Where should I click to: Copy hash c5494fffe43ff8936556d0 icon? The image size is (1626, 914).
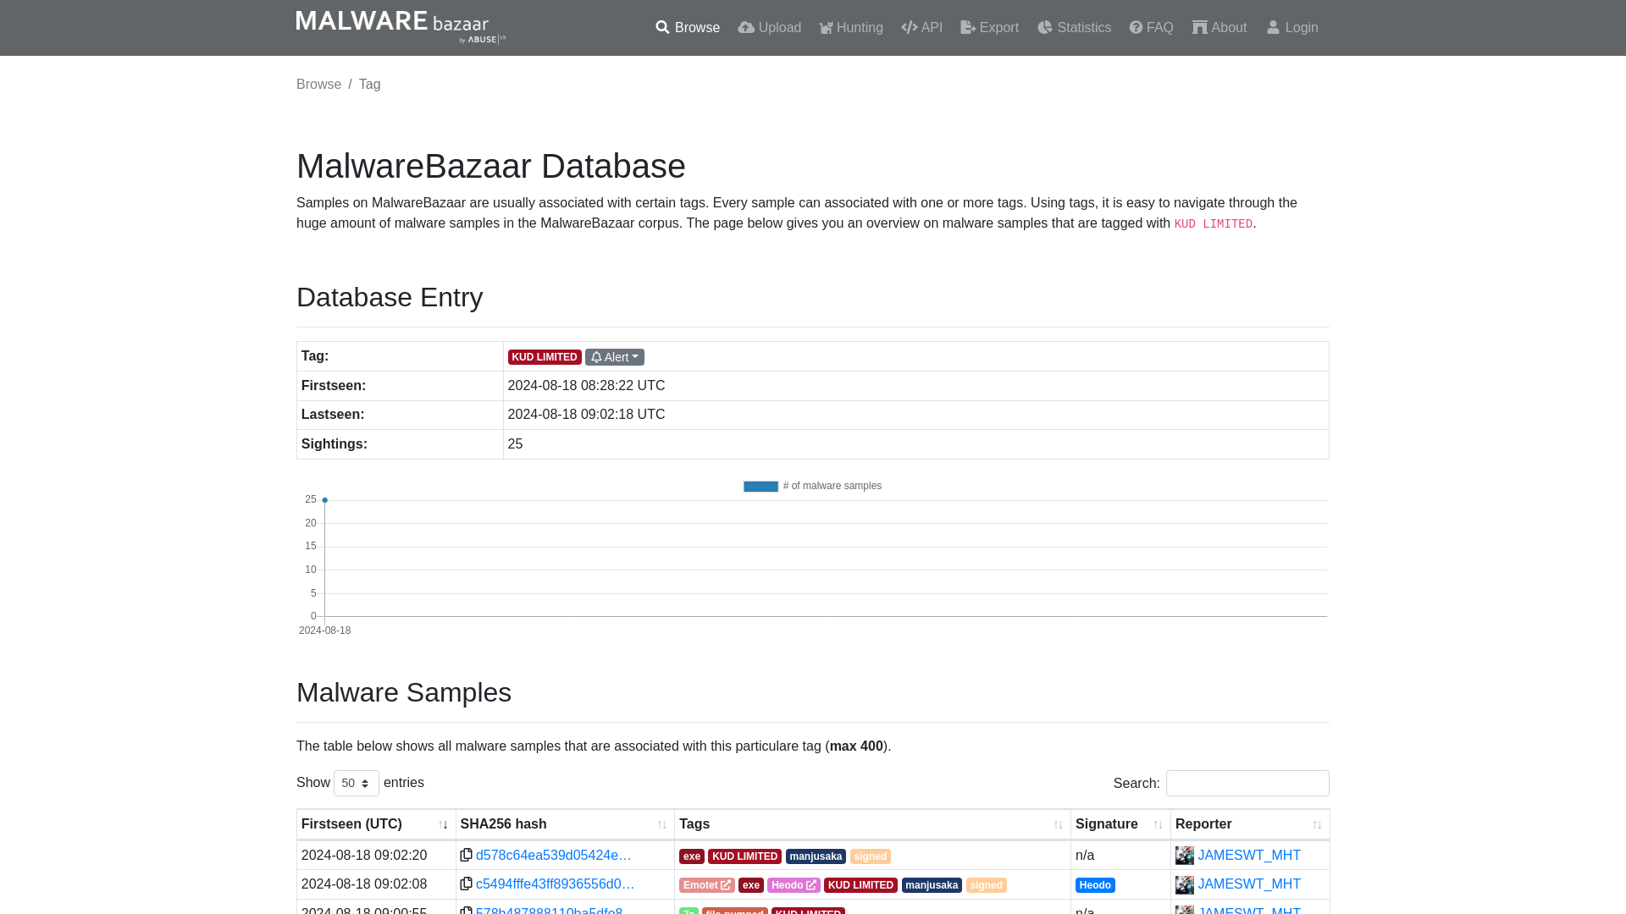(466, 884)
